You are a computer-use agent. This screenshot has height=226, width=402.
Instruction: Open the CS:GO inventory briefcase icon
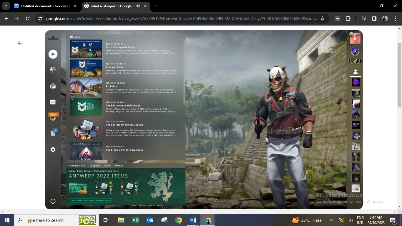(x=53, y=86)
